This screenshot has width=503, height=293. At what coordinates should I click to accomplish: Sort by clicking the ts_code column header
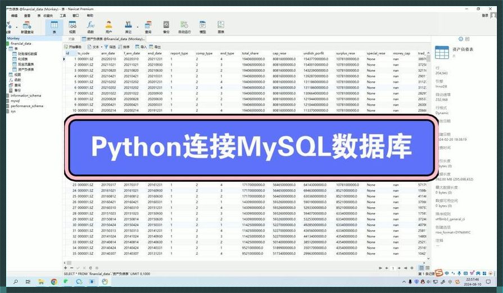click(84, 53)
